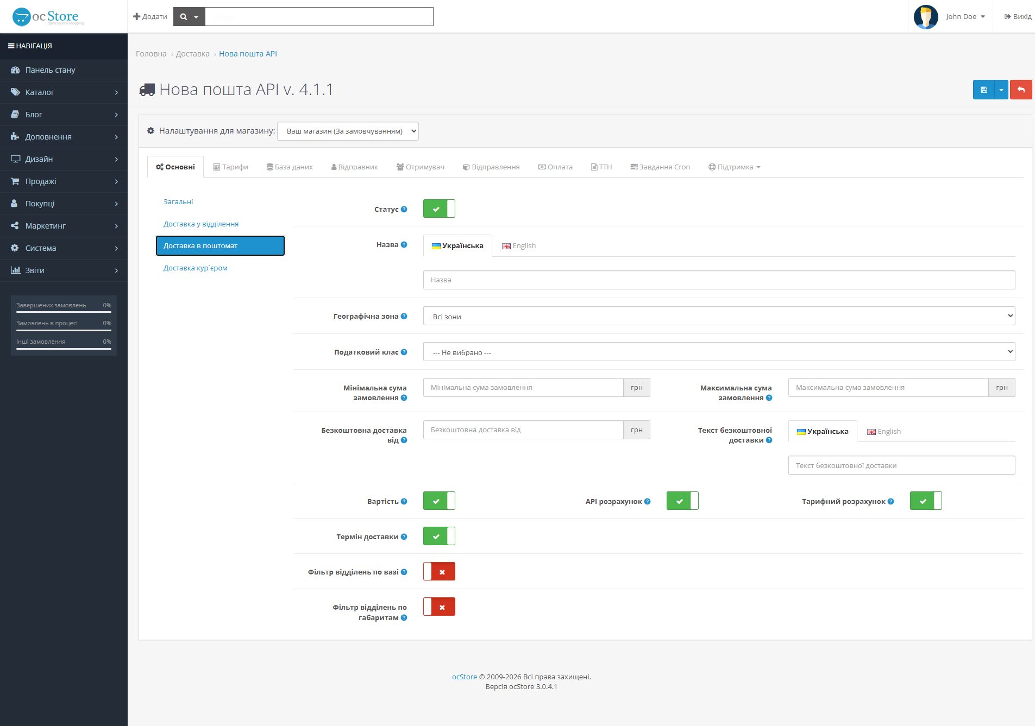The height and width of the screenshot is (726, 1035).
Task: Click the red back arrow button
Action: click(1021, 90)
